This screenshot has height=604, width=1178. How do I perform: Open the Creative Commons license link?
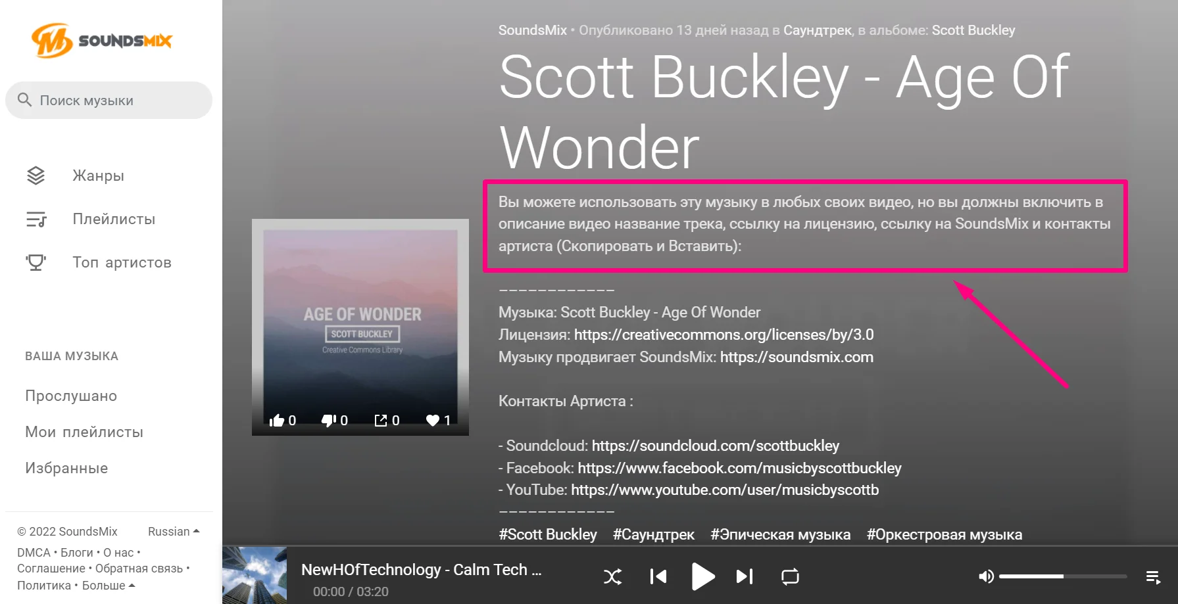[x=724, y=335]
